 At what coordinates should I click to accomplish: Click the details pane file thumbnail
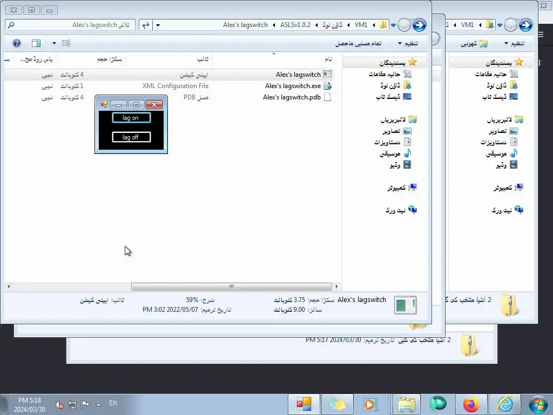click(x=405, y=305)
